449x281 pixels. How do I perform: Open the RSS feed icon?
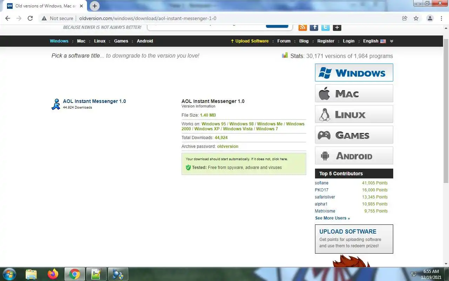(302, 27)
